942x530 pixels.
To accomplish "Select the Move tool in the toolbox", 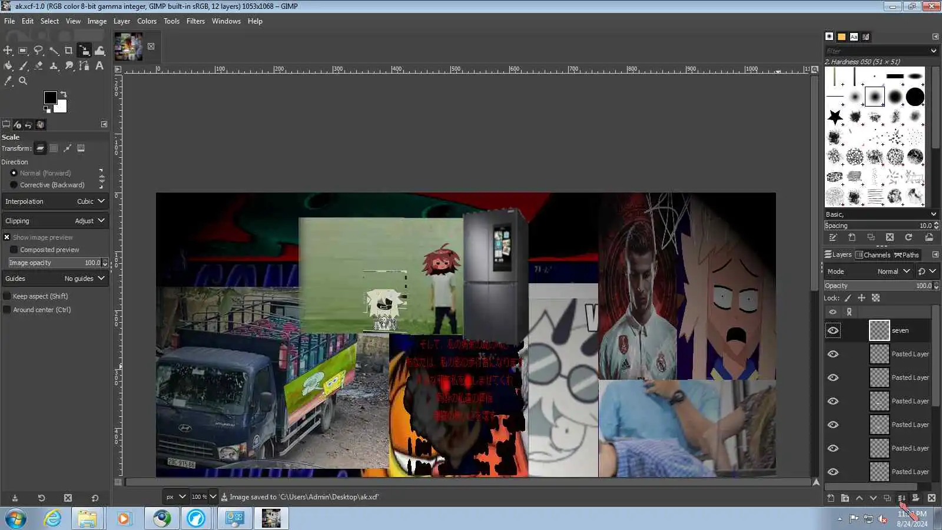I will tap(8, 51).
